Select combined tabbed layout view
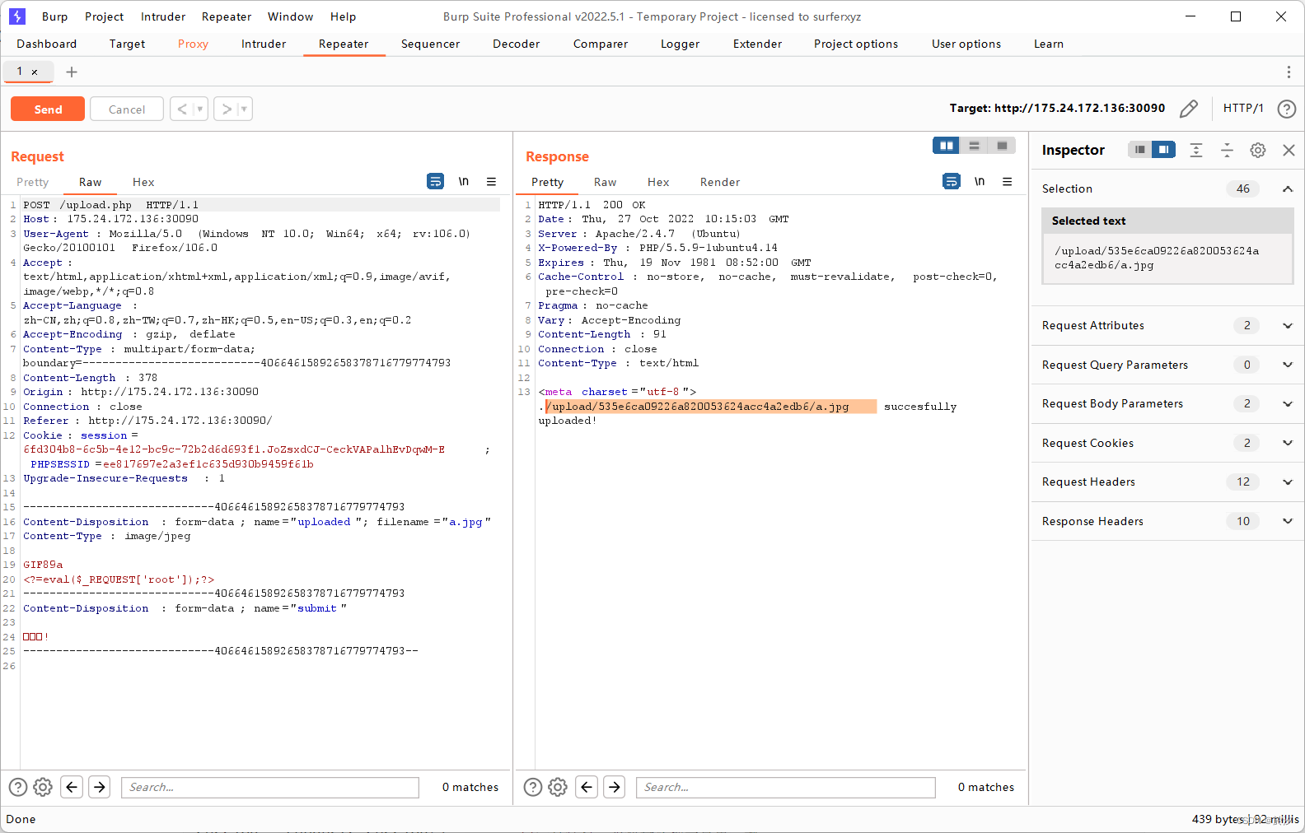Viewport: 1305px width, 833px height. [x=1002, y=146]
